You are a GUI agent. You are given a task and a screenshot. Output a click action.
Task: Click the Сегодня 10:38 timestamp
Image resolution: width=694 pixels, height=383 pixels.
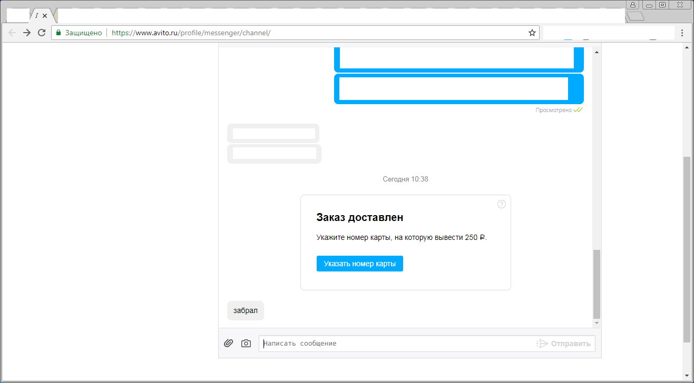pos(405,179)
